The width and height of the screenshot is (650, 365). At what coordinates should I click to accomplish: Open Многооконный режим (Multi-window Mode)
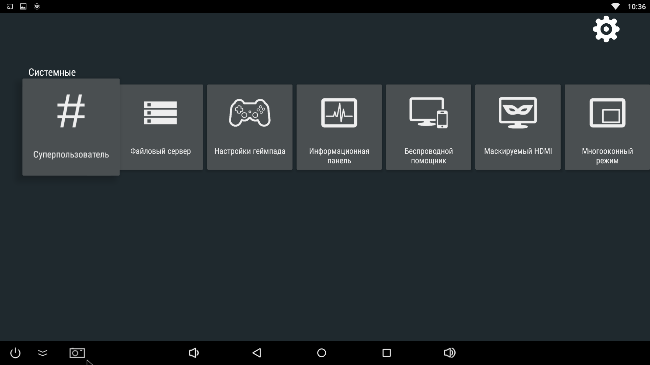[x=607, y=127]
